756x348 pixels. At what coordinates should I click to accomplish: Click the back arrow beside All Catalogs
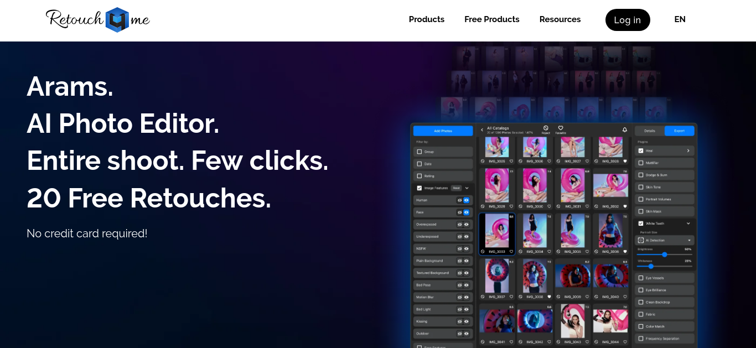pos(482,130)
